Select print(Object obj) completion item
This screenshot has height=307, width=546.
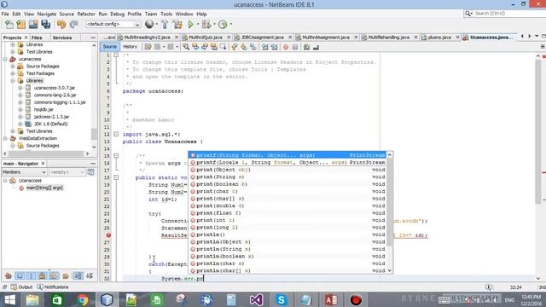click(288, 170)
